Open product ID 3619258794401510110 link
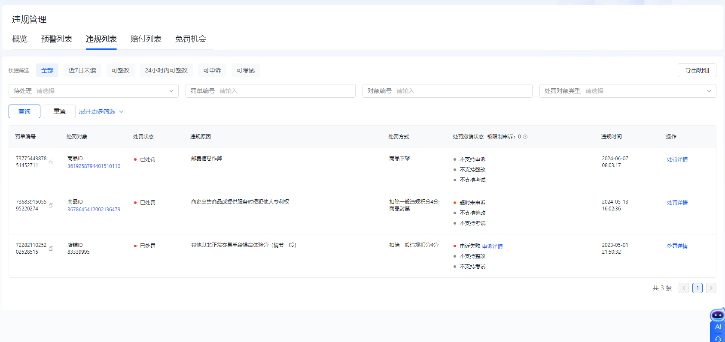Screen dimensions: 725x342 pos(94,166)
